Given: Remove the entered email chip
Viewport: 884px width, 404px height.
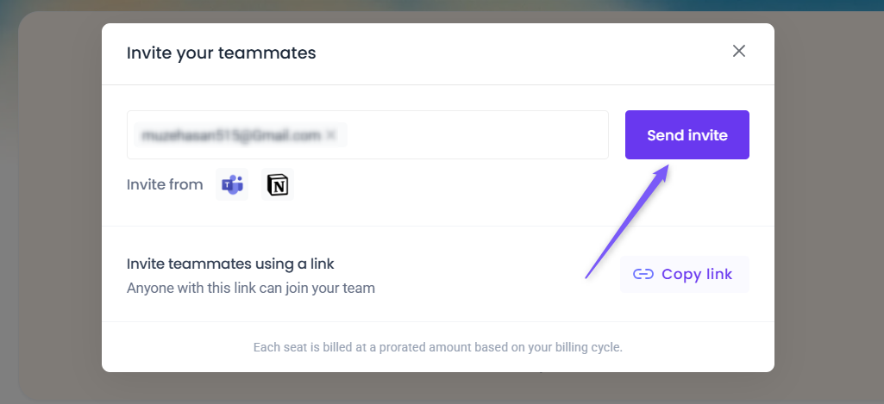Looking at the screenshot, I should point(331,135).
